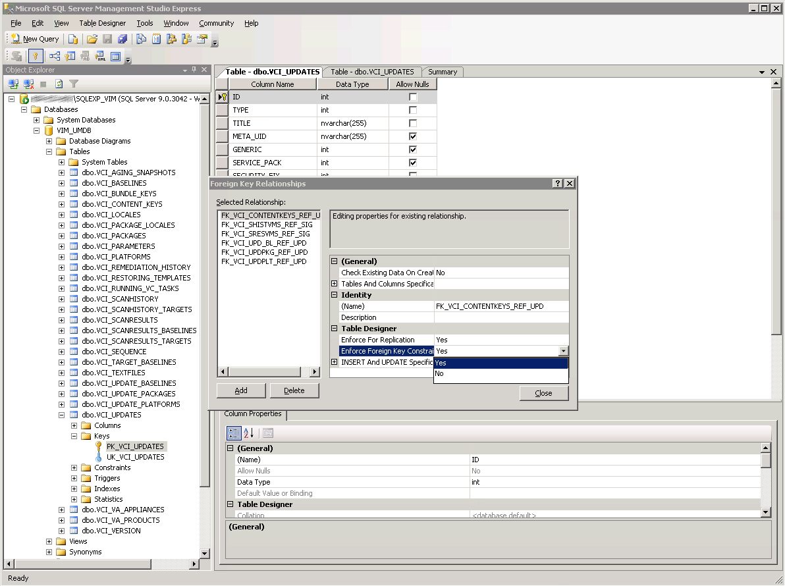
Task: Open the Community menu
Action: [x=216, y=23]
